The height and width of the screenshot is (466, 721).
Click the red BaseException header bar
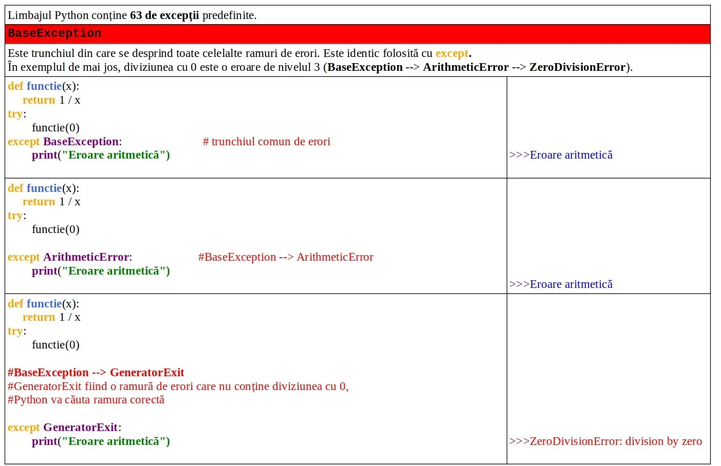(358, 34)
